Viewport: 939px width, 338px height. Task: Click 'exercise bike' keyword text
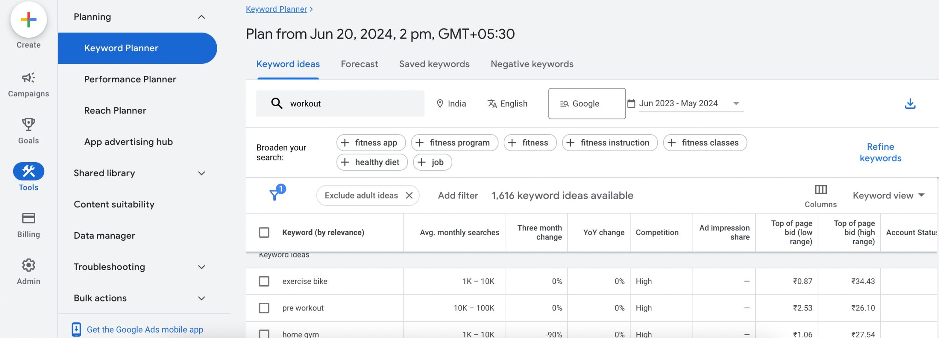pyautogui.click(x=305, y=281)
